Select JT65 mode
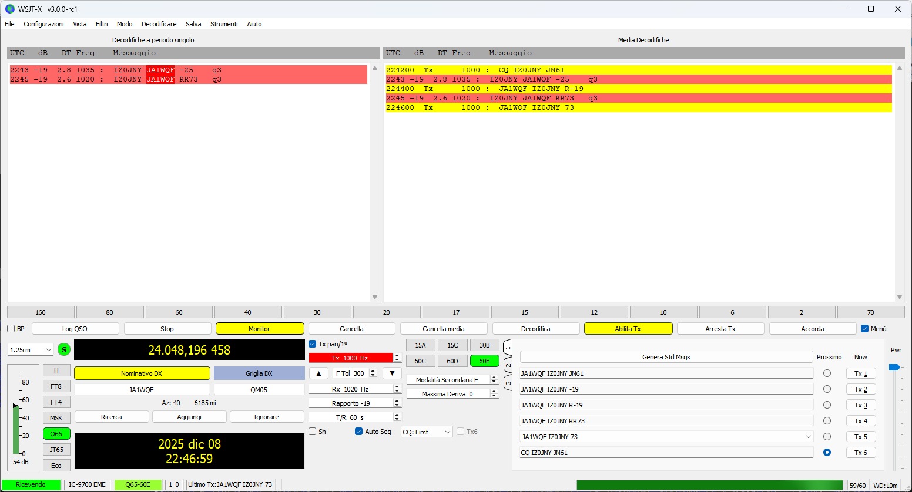The image size is (912, 492). coord(56,449)
